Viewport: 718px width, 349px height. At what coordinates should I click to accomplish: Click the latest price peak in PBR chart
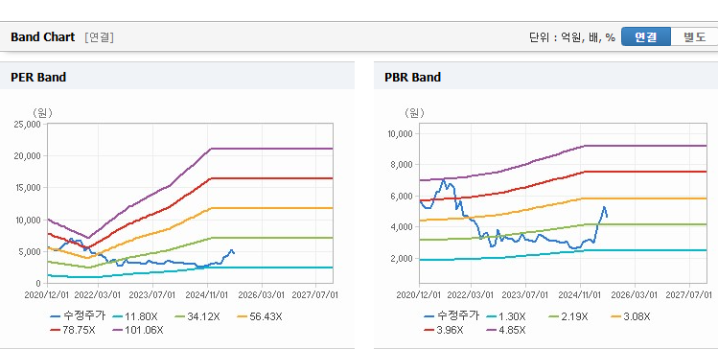604,207
